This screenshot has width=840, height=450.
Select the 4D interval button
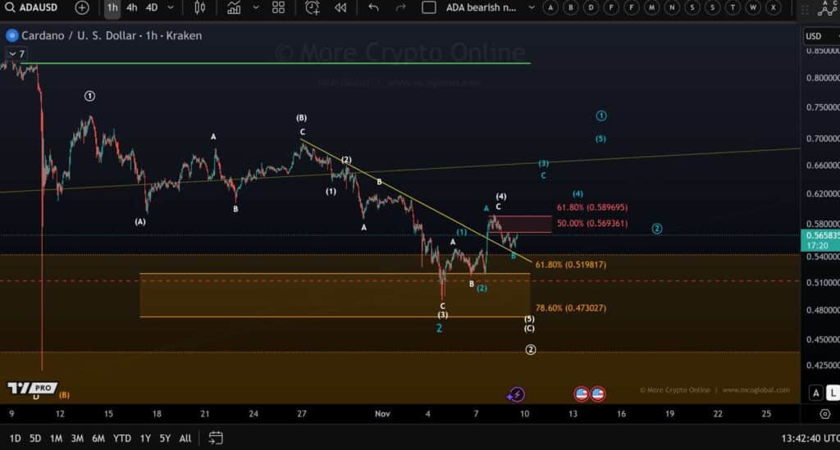(x=152, y=7)
